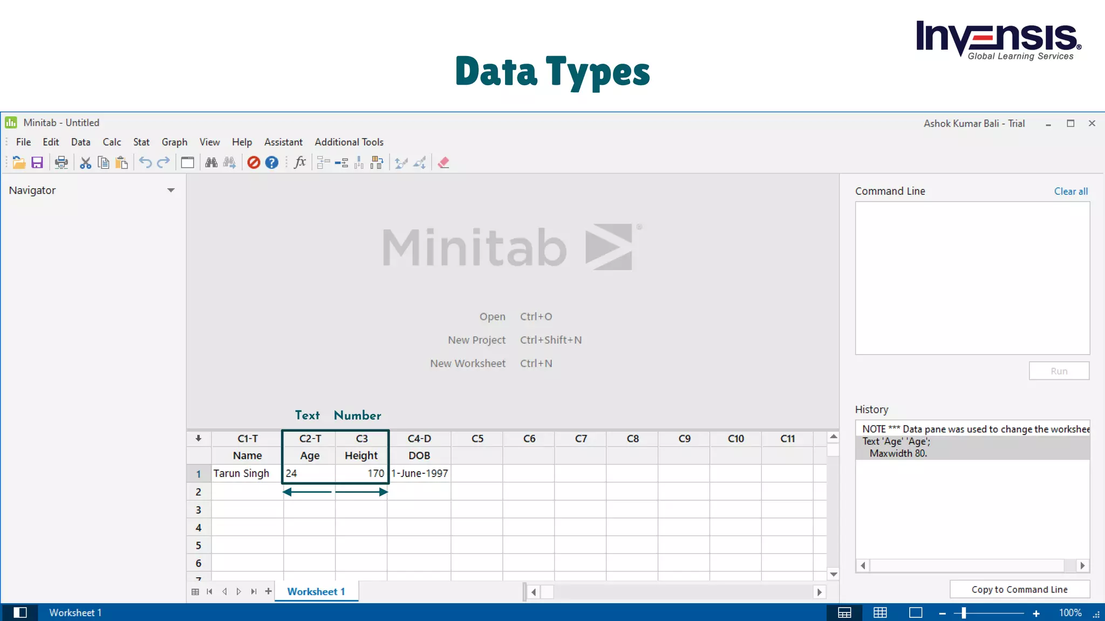Select the Worksheet 1 tab
This screenshot has width=1105, height=621.
(316, 592)
